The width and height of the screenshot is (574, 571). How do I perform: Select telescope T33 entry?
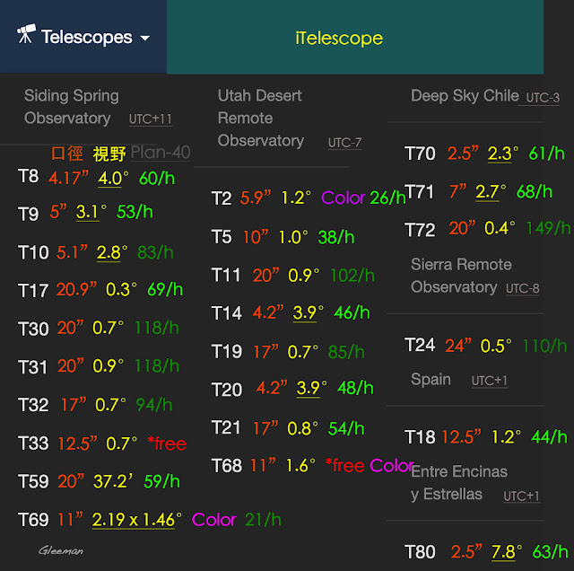tap(33, 444)
